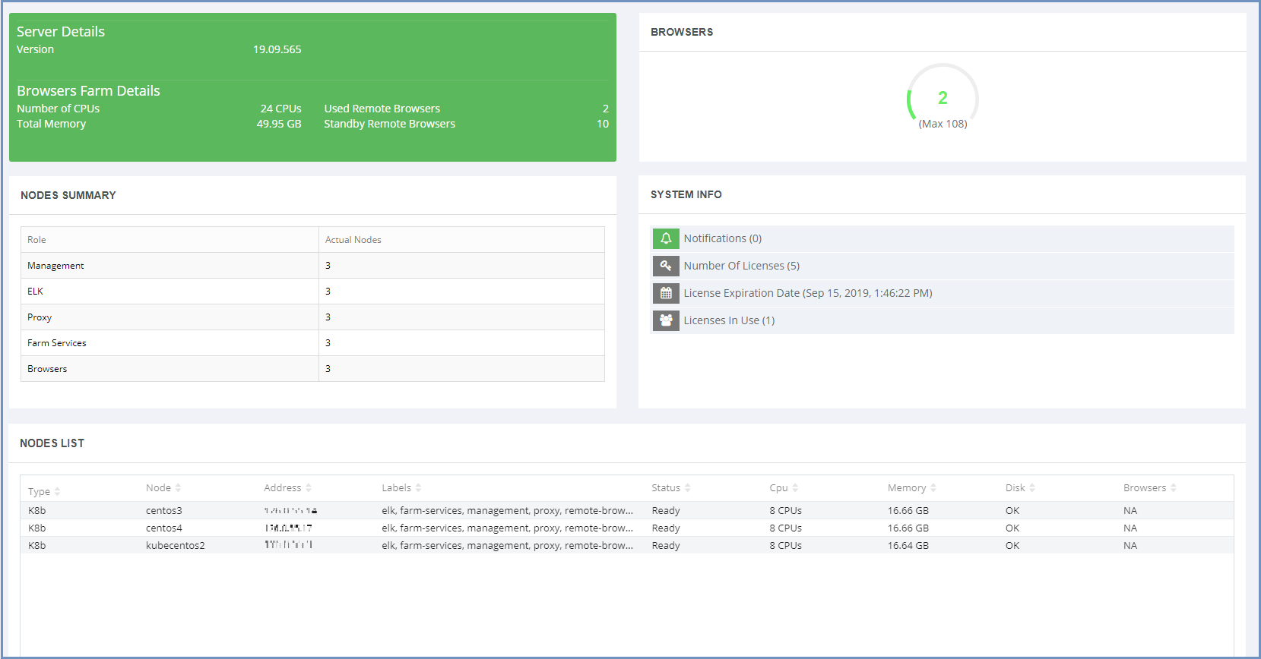Click the BROWSERS panel heading
Viewport: 1261px width, 659px height.
pyautogui.click(x=682, y=33)
